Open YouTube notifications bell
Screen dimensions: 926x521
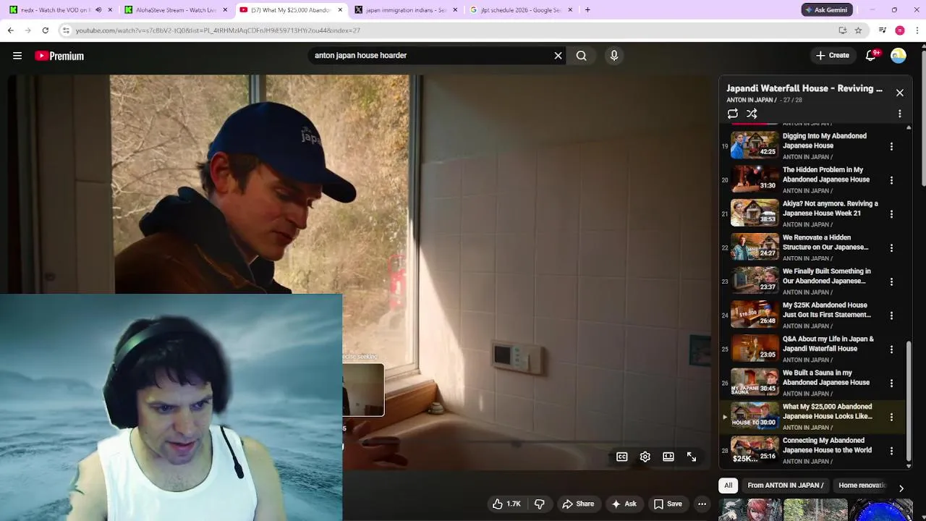(x=872, y=56)
